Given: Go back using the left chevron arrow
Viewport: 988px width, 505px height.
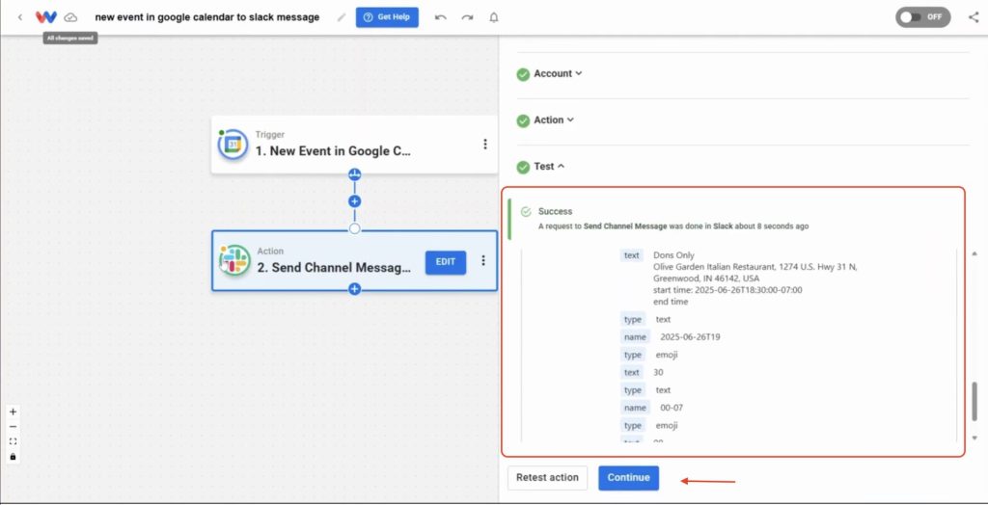Looking at the screenshot, I should coord(20,17).
